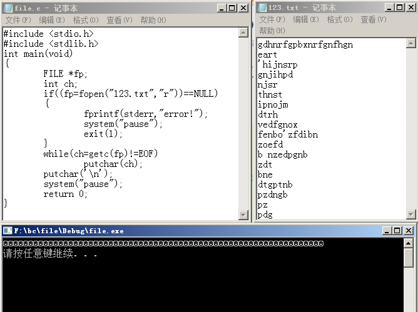418x312 pixels.
Task: Close the file.exe console window
Action: 409,231
